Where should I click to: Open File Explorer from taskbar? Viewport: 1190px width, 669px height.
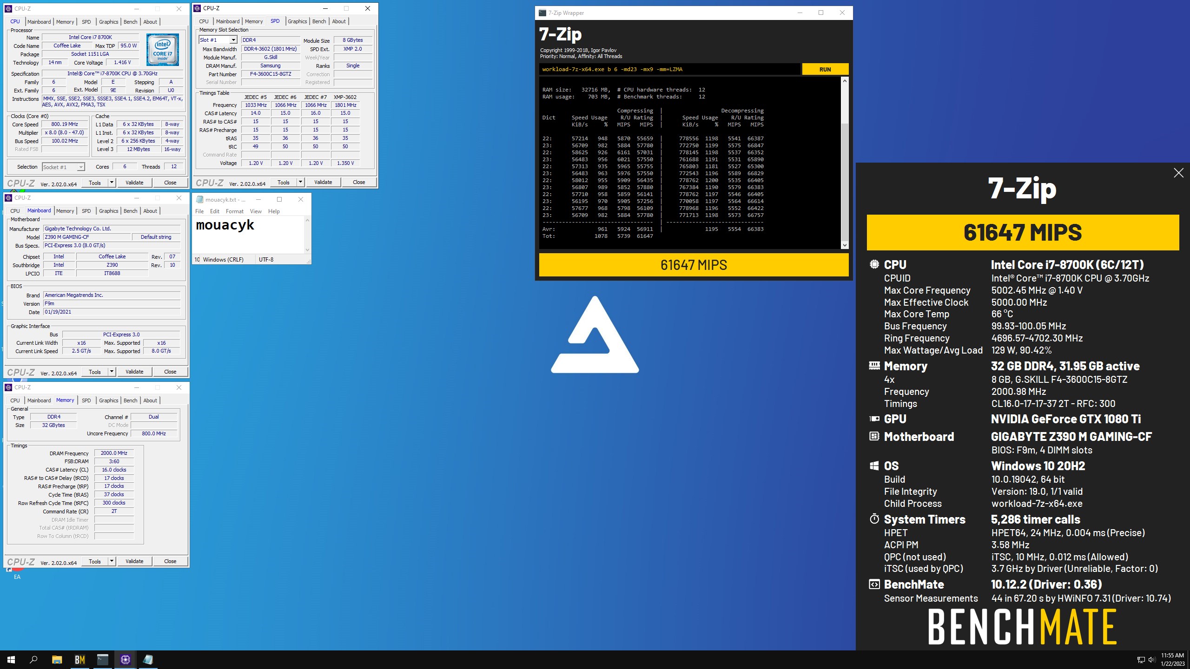click(57, 659)
